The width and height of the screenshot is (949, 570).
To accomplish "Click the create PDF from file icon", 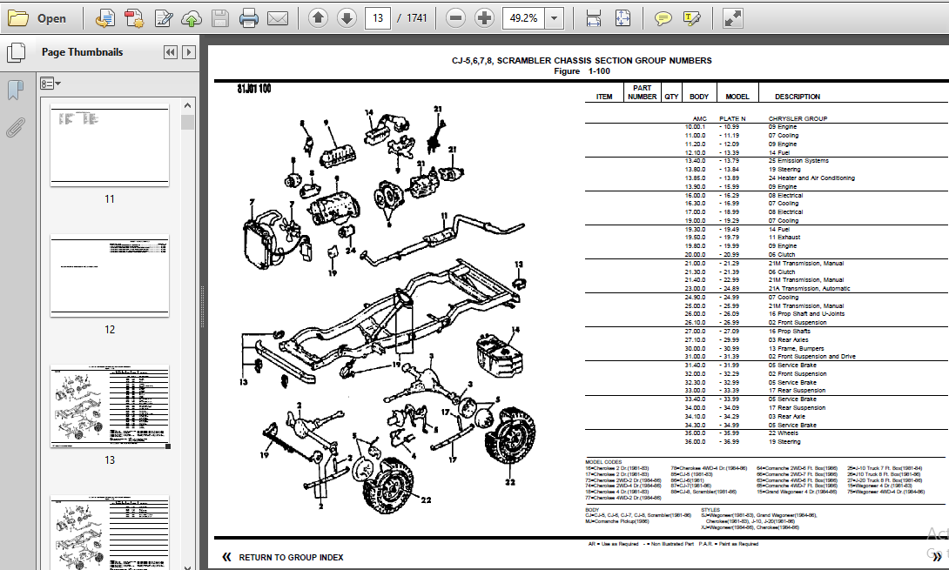I will pyautogui.click(x=105, y=18).
